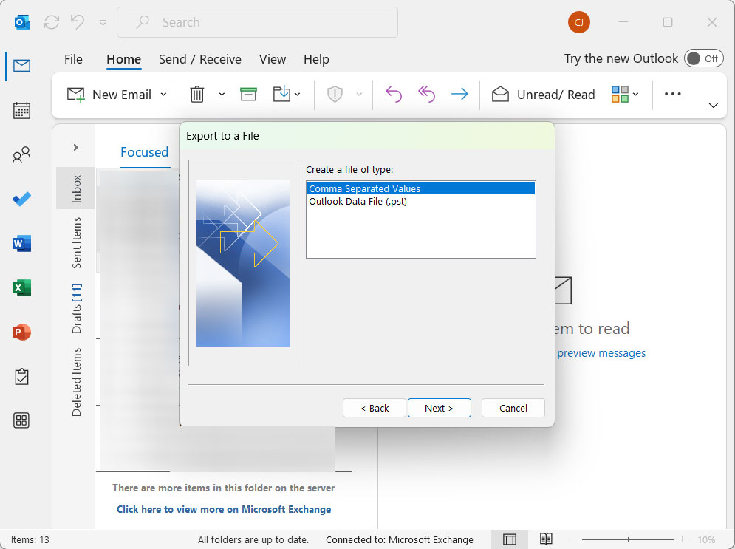Archive a message with the archive icon

tap(247, 94)
